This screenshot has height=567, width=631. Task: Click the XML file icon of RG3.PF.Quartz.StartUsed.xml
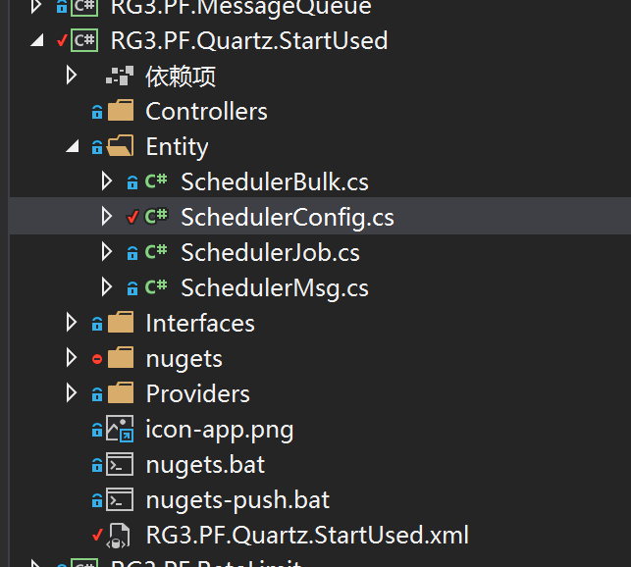(x=118, y=536)
